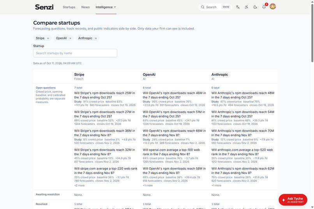Open Stripe npm downloads reach 25M question
The image size is (314, 209).
(104, 95)
